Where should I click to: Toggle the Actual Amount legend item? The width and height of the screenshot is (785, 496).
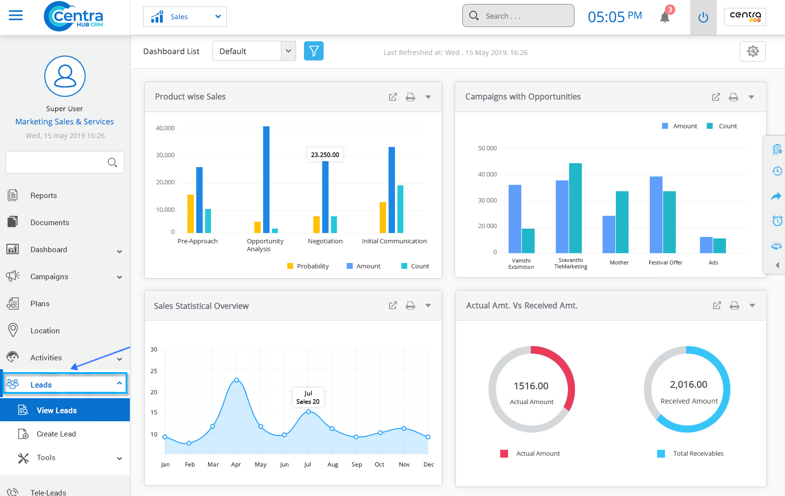point(530,454)
